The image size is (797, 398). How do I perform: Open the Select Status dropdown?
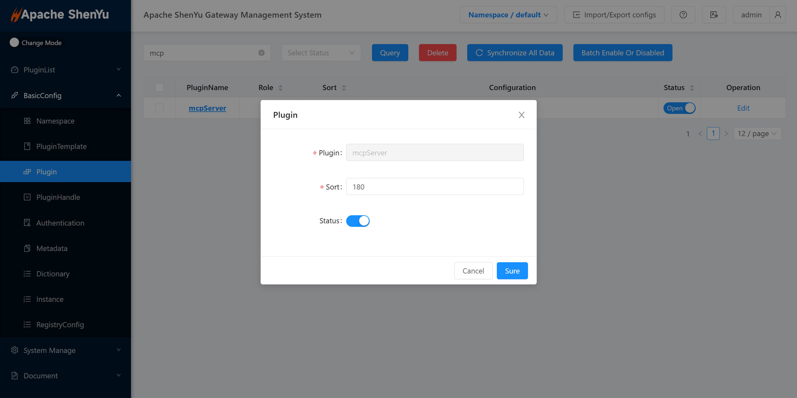pos(321,53)
